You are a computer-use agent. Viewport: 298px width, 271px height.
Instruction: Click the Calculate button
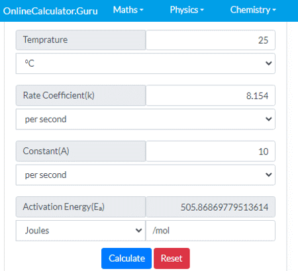pyautogui.click(x=126, y=258)
